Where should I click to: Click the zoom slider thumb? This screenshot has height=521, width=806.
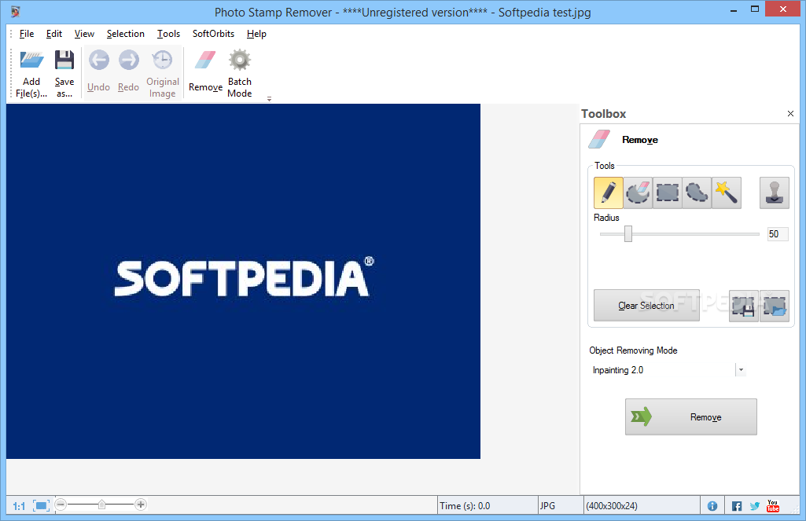click(x=101, y=504)
